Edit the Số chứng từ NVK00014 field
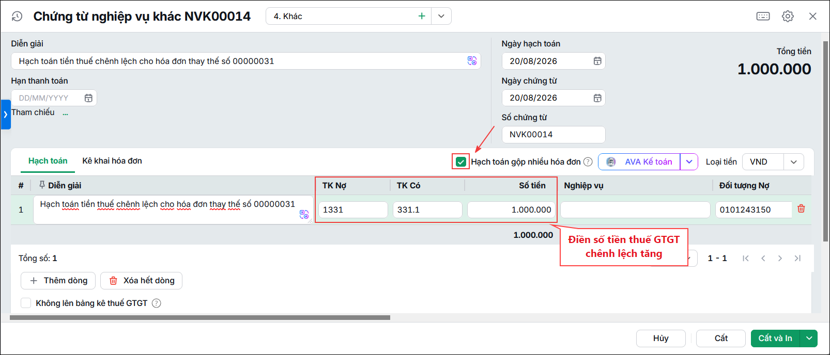The width and height of the screenshot is (830, 355). point(554,135)
